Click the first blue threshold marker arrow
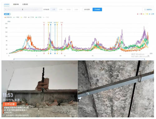 (51, 25)
